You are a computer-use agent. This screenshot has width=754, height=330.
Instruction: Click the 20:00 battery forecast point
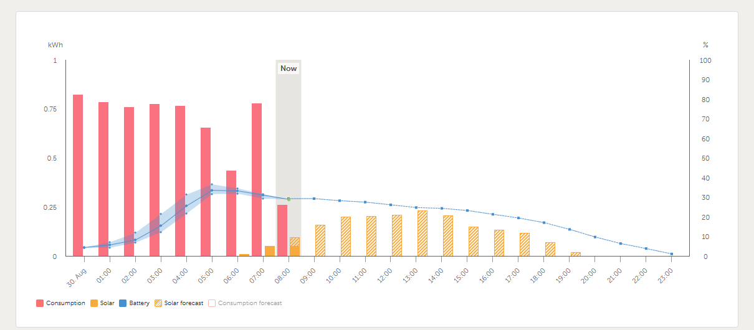coord(595,237)
